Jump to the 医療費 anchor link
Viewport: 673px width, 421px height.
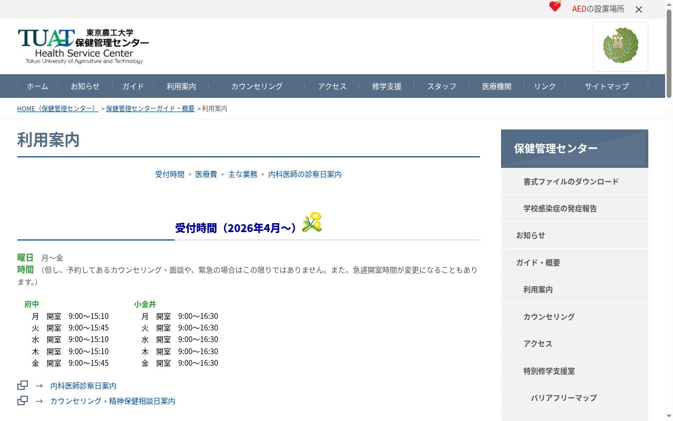[206, 174]
